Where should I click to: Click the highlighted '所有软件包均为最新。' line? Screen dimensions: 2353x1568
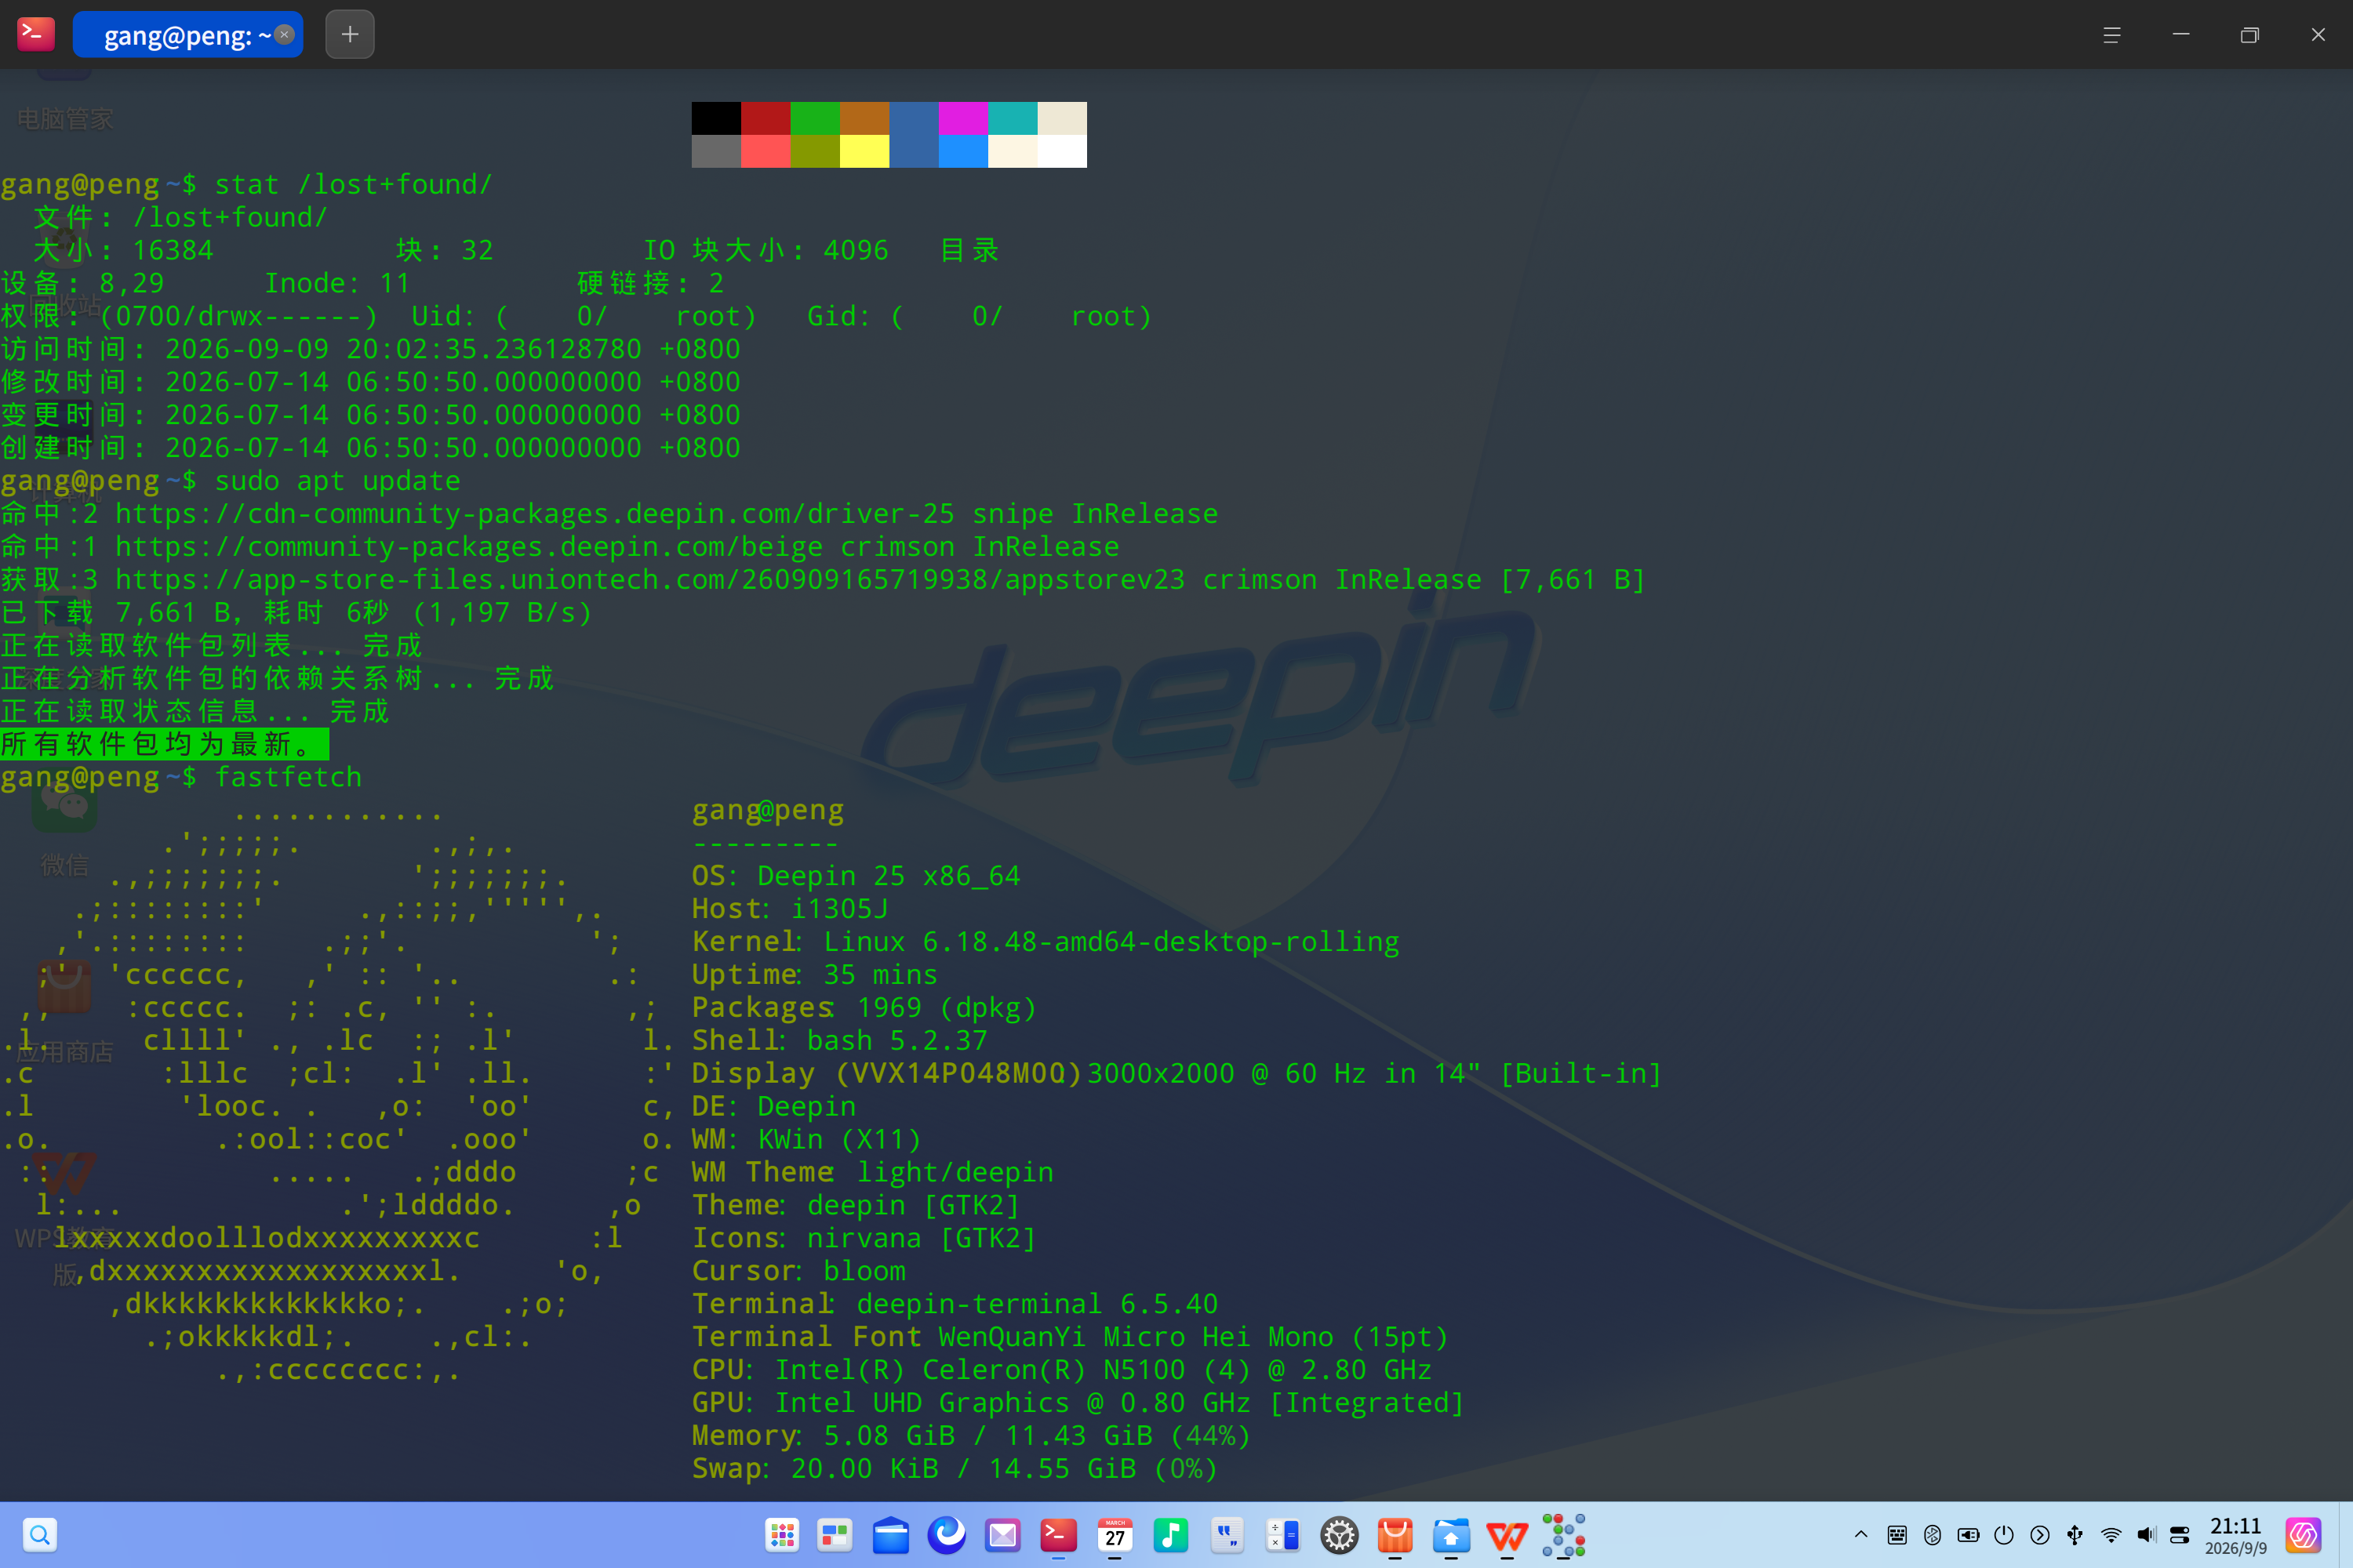click(x=164, y=744)
